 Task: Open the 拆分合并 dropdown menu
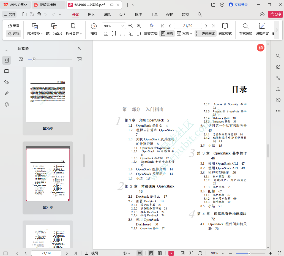pyautogui.click(x=73, y=33)
